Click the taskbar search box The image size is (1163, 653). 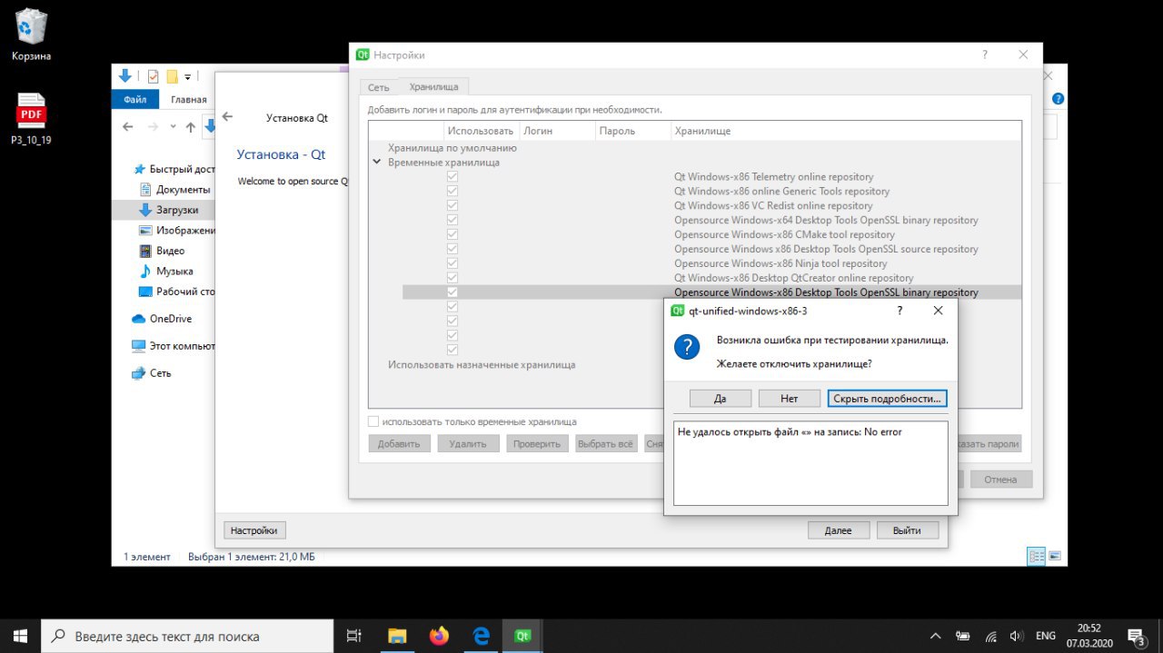(189, 636)
